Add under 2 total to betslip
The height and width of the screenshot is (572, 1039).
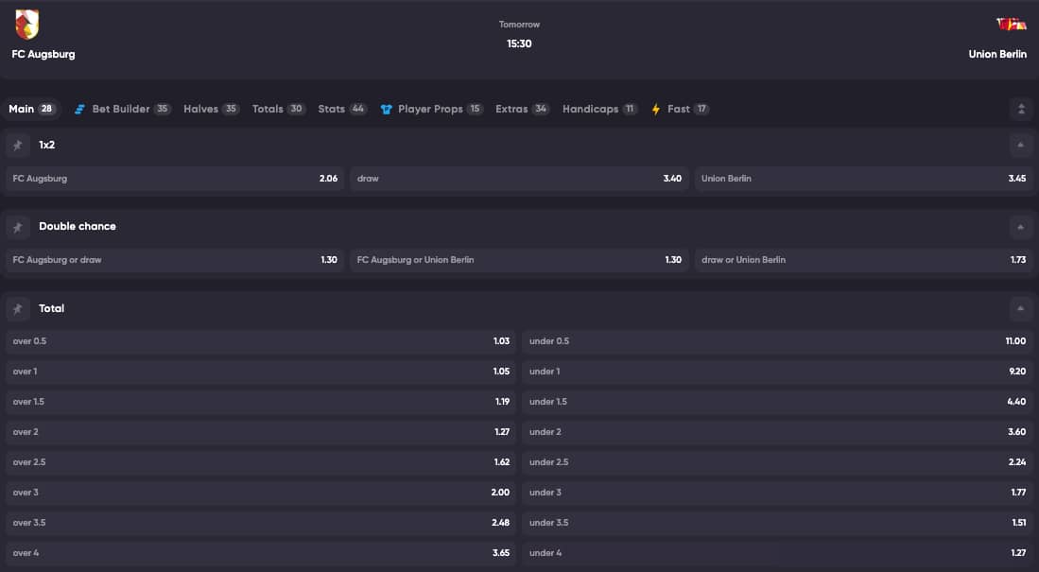click(778, 432)
